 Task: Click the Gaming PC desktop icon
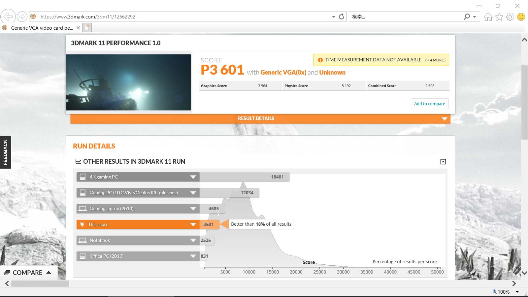coord(82,193)
